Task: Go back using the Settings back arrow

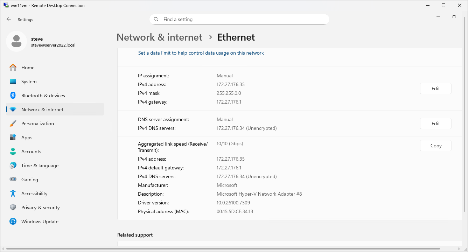Action: click(9, 20)
